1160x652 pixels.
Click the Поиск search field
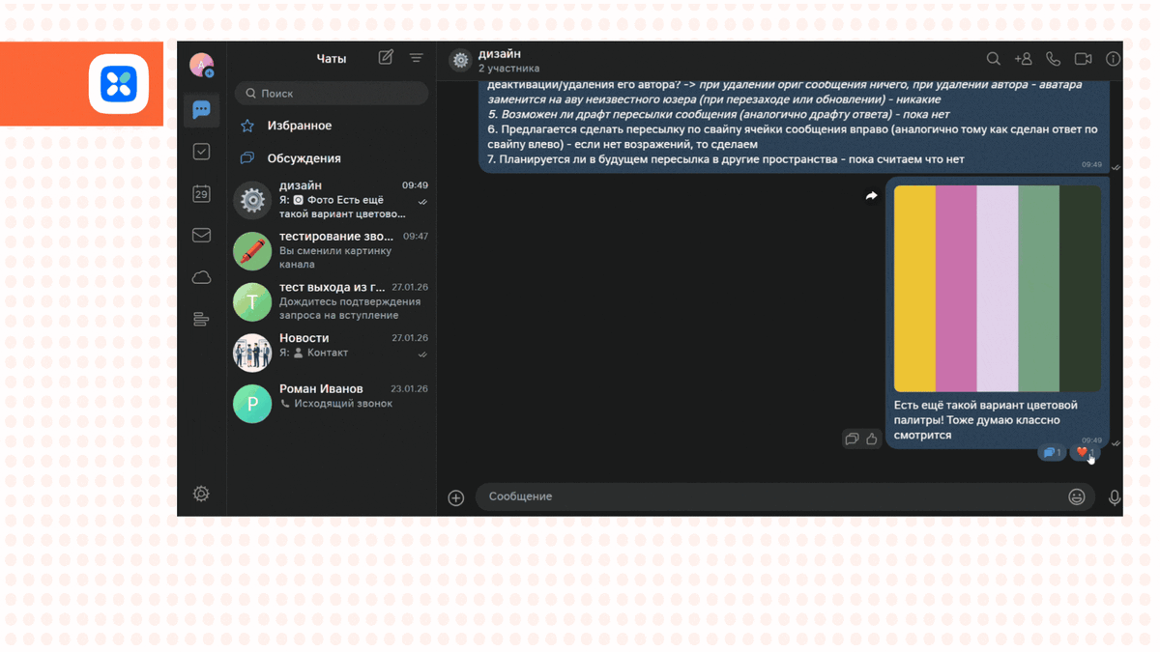pyautogui.click(x=332, y=94)
